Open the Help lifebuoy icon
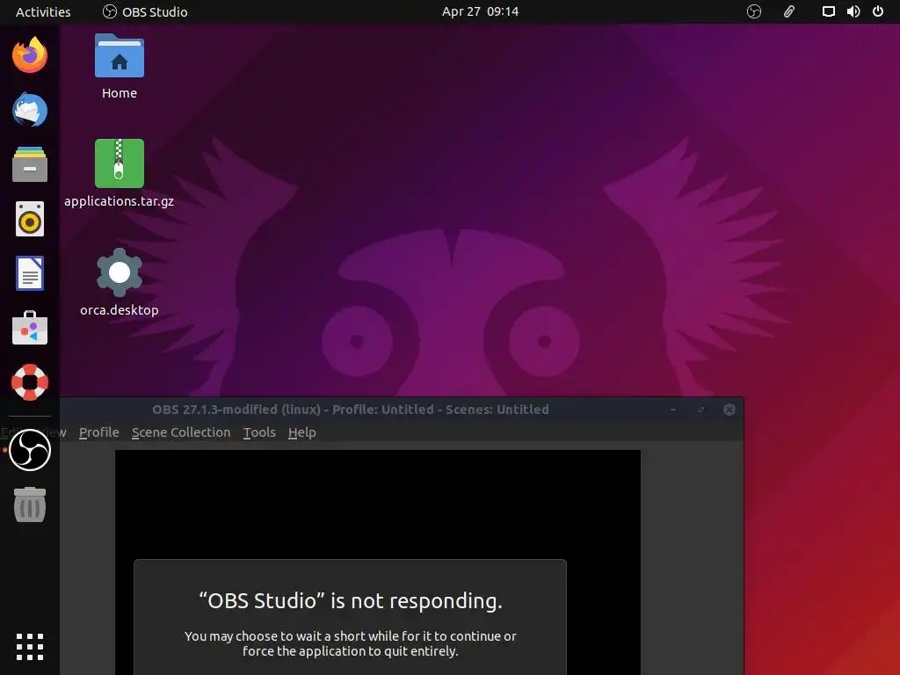Screen dimensions: 900x675 point(30,382)
